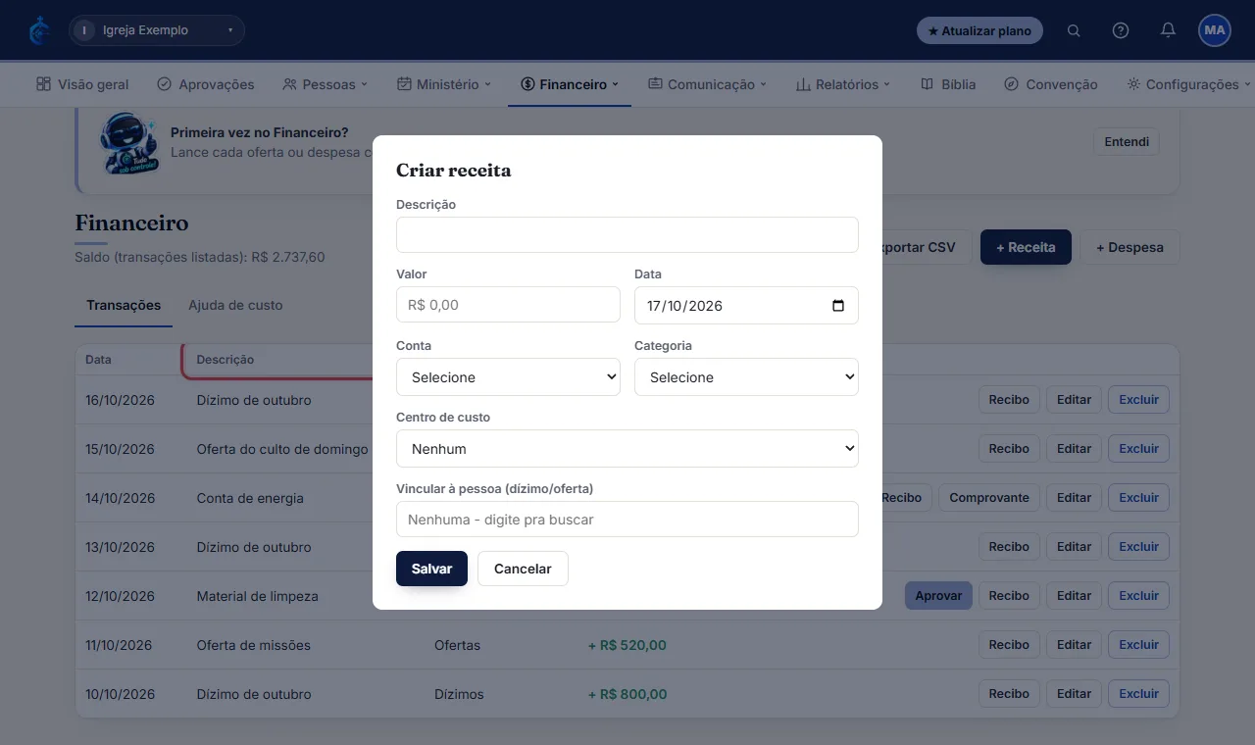Click the Atualizar plano button
Screen dimensions: 1255x745
pyautogui.click(x=979, y=30)
